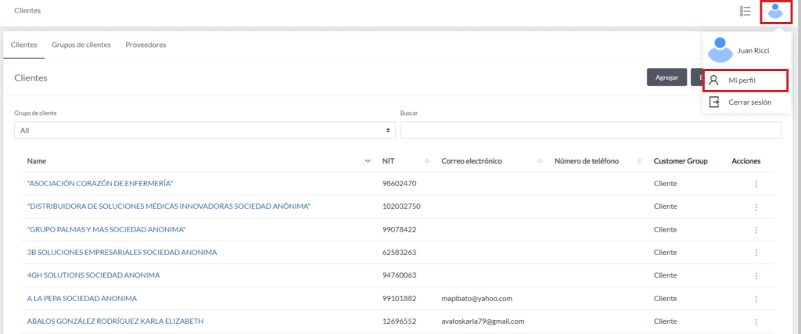Open actions menu for A LA PEPA row
Viewport: 801px width, 334px height.
pyautogui.click(x=756, y=298)
